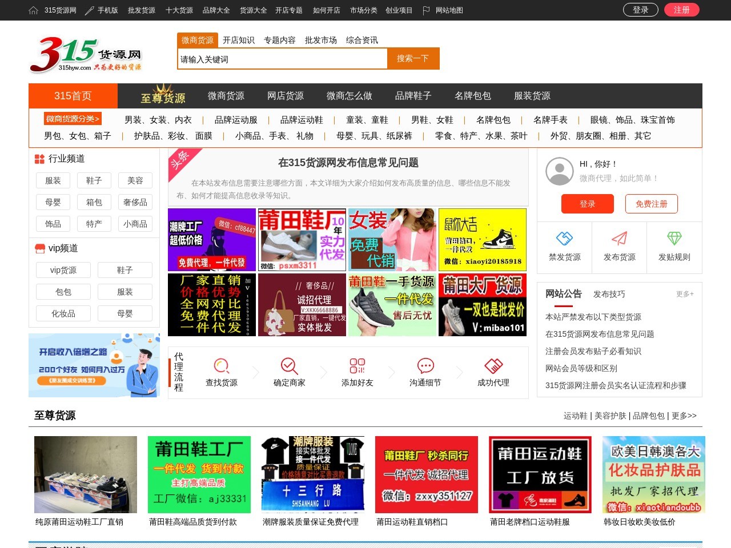Screen dimensions: 731x548
Task: Open the 莆田大厂货源 ad banner
Action: 483,305
